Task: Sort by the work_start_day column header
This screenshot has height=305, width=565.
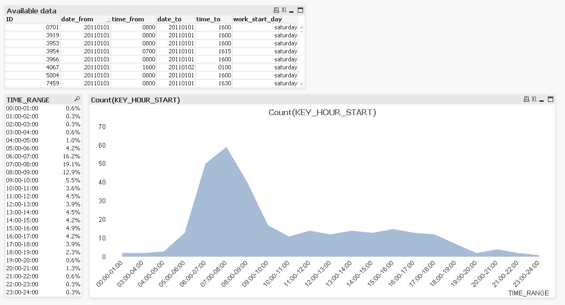Action: pyautogui.click(x=265, y=19)
